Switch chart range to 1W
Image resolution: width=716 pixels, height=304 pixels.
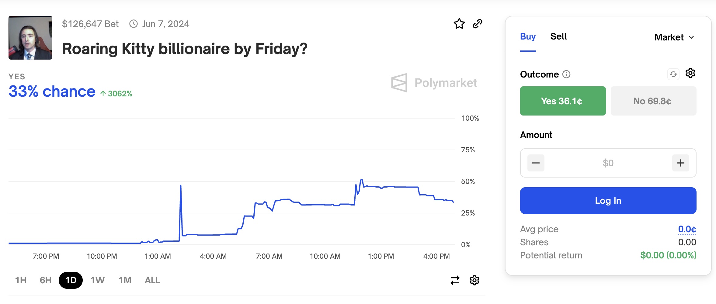coord(97,280)
